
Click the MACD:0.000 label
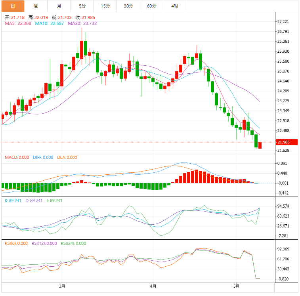tap(17, 157)
